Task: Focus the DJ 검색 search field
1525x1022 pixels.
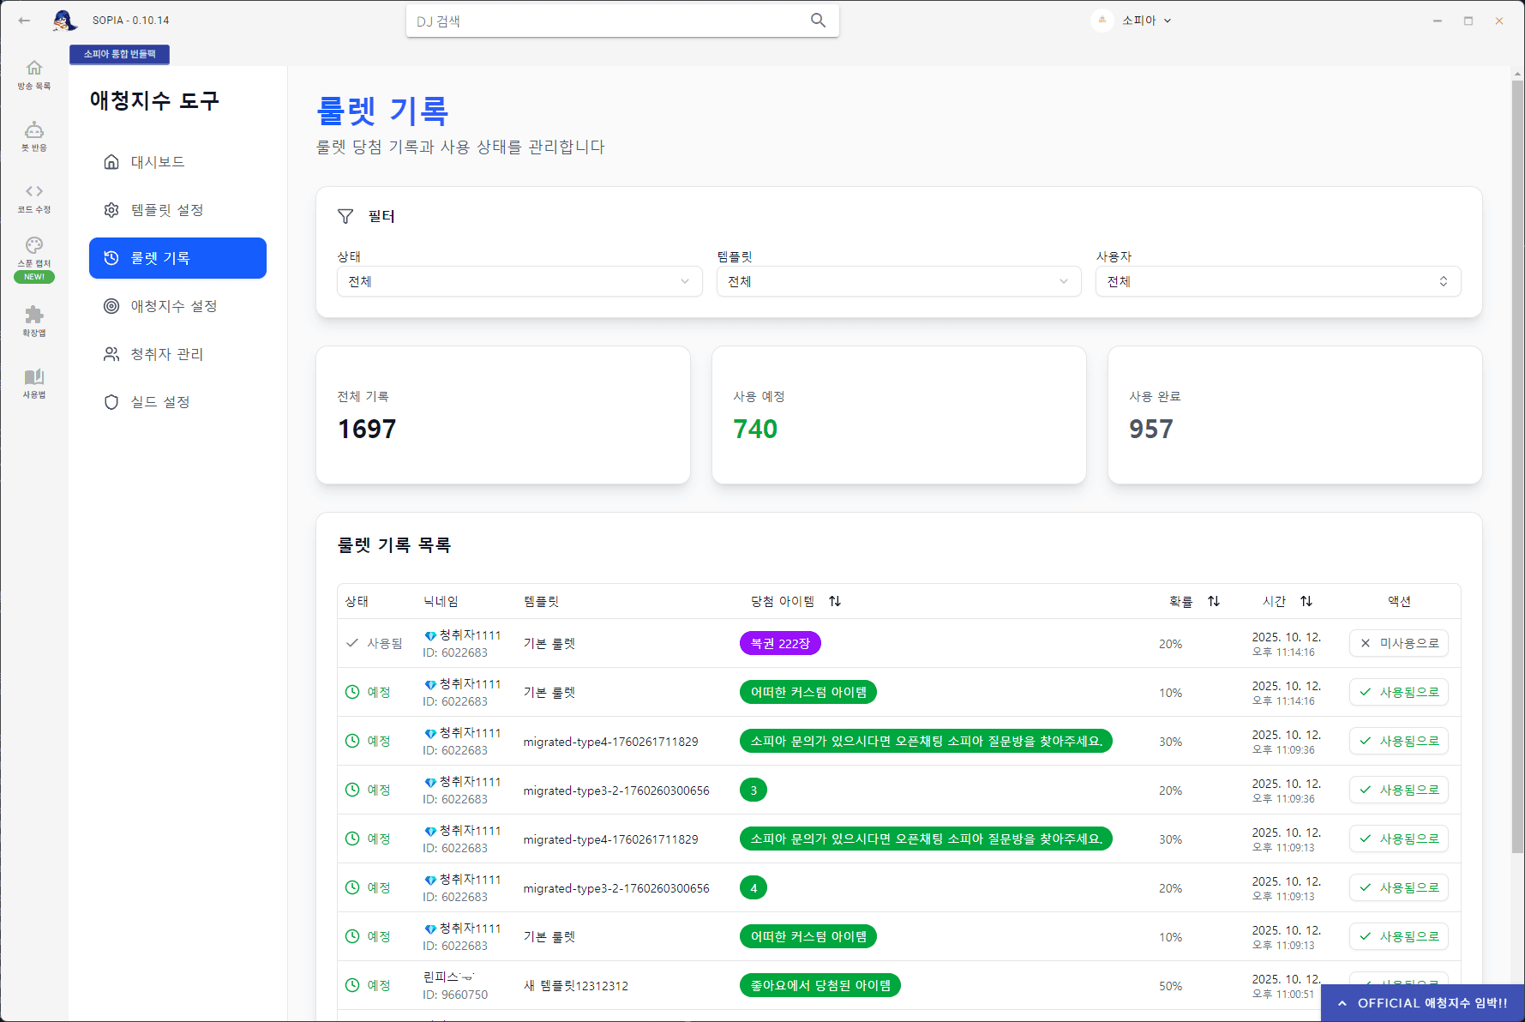Action: (x=609, y=21)
